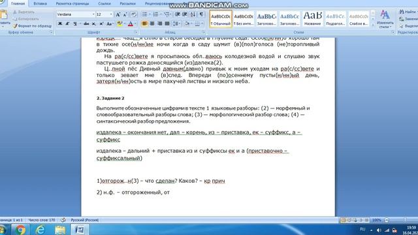
Task: Apply a bulleted list
Action: 144,14
